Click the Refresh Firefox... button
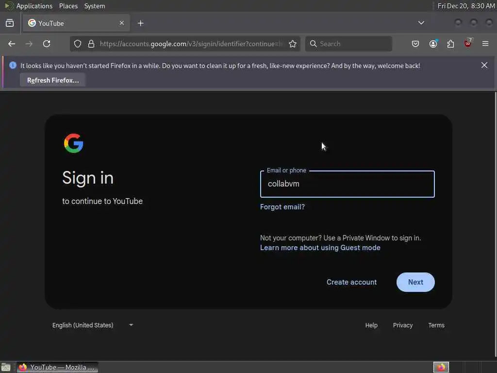The width and height of the screenshot is (497, 373). click(53, 80)
